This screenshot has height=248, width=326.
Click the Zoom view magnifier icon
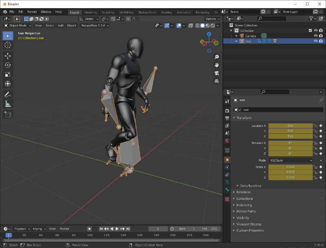coord(217,57)
